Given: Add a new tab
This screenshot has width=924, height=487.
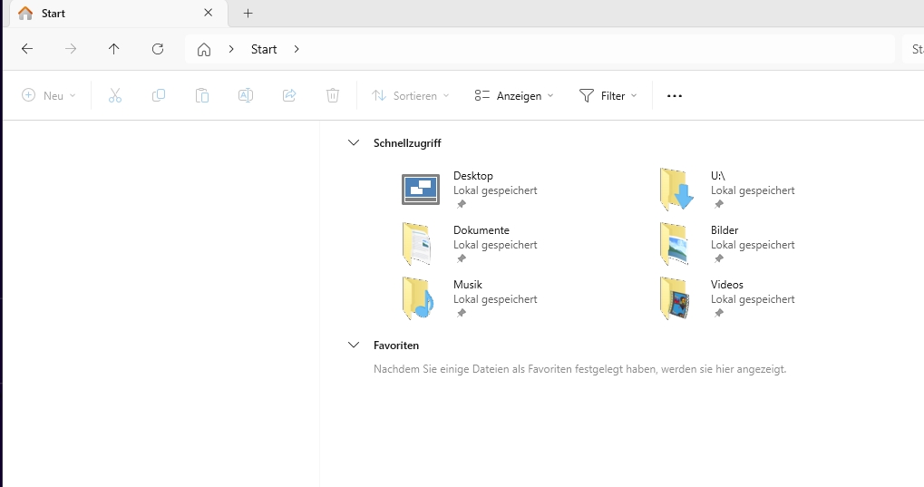Looking at the screenshot, I should (248, 14).
